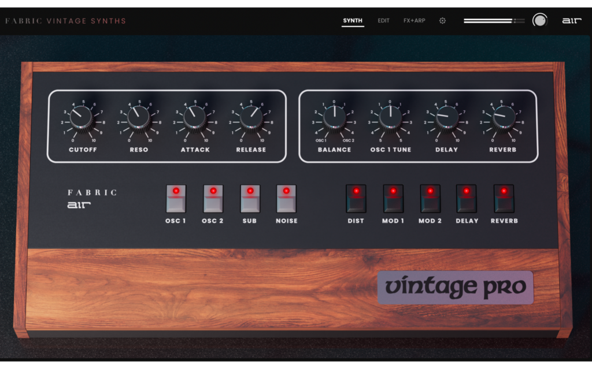Viewport: 592px width, 368px height.
Task: Click the Vintage Pro badge
Action: pos(454,287)
